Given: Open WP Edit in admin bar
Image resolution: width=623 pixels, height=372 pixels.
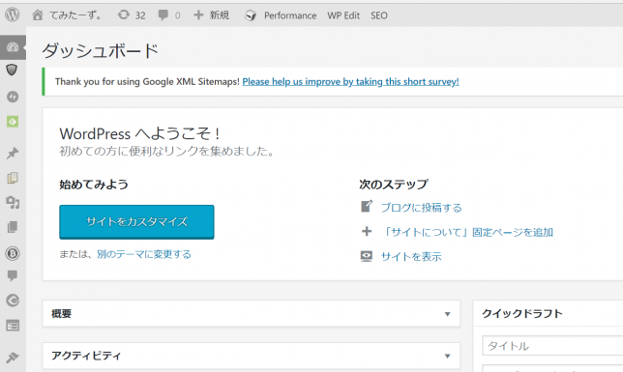Looking at the screenshot, I should (343, 15).
